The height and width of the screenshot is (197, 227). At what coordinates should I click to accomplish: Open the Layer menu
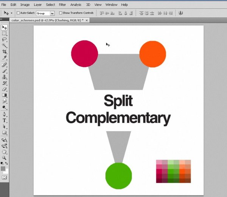pos(37,5)
